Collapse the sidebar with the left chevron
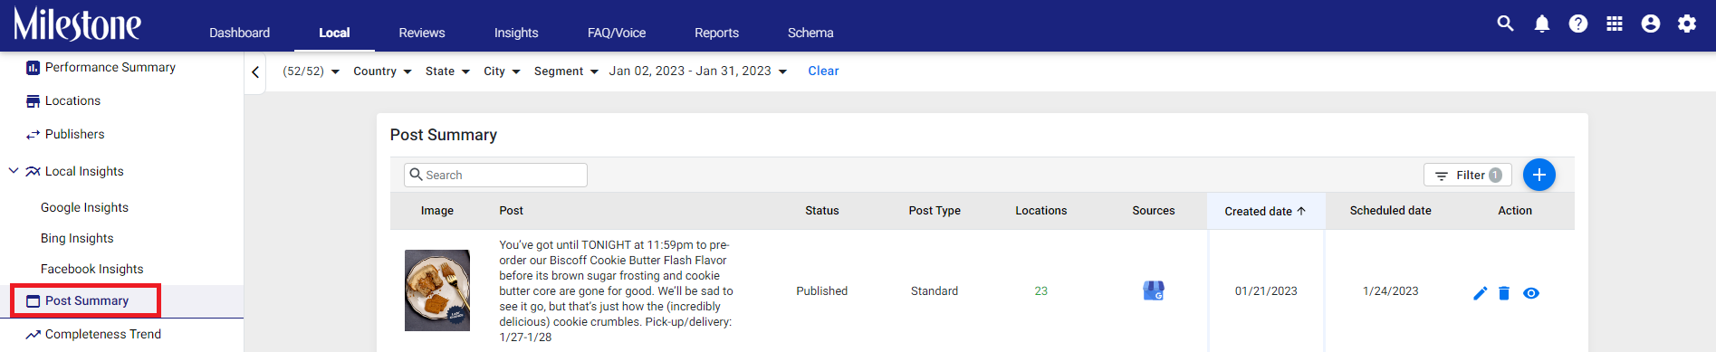The height and width of the screenshot is (352, 1716). (x=255, y=71)
